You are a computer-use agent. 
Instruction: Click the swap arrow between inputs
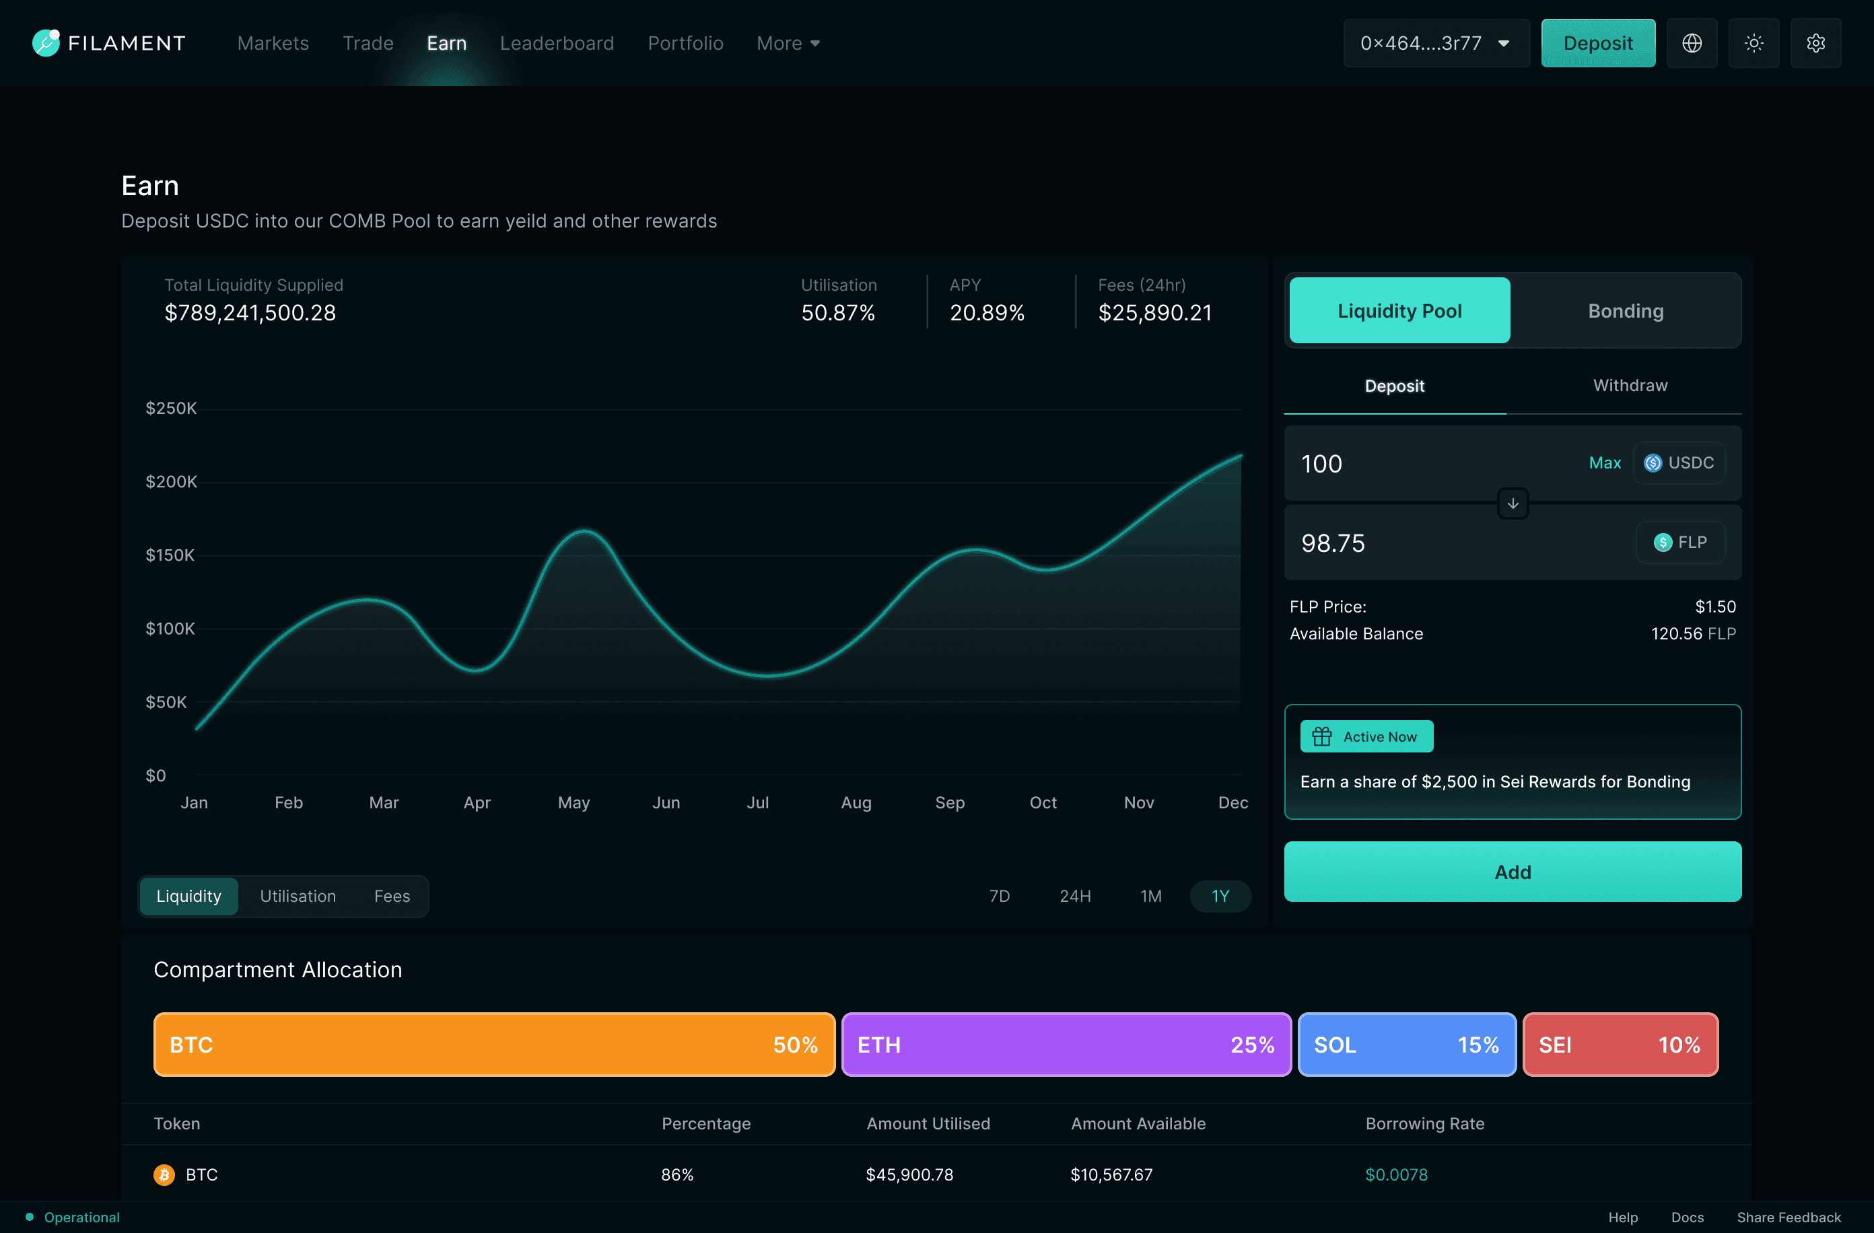1513,504
